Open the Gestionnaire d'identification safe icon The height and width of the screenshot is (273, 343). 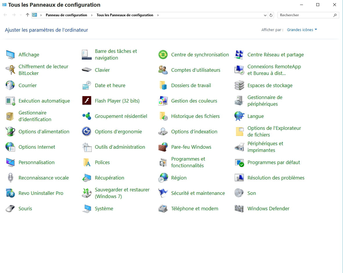tap(10, 116)
